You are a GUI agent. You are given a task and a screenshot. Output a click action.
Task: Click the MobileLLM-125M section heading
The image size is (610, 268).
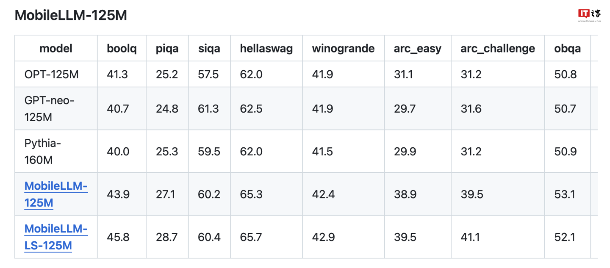[71, 16]
